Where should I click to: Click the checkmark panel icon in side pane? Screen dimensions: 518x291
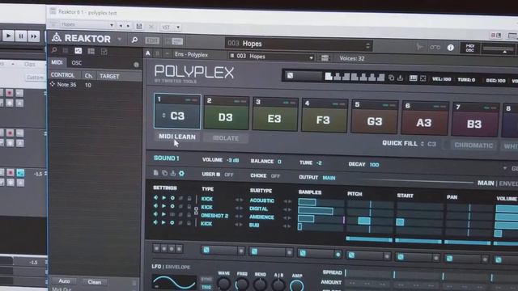[x=104, y=51]
